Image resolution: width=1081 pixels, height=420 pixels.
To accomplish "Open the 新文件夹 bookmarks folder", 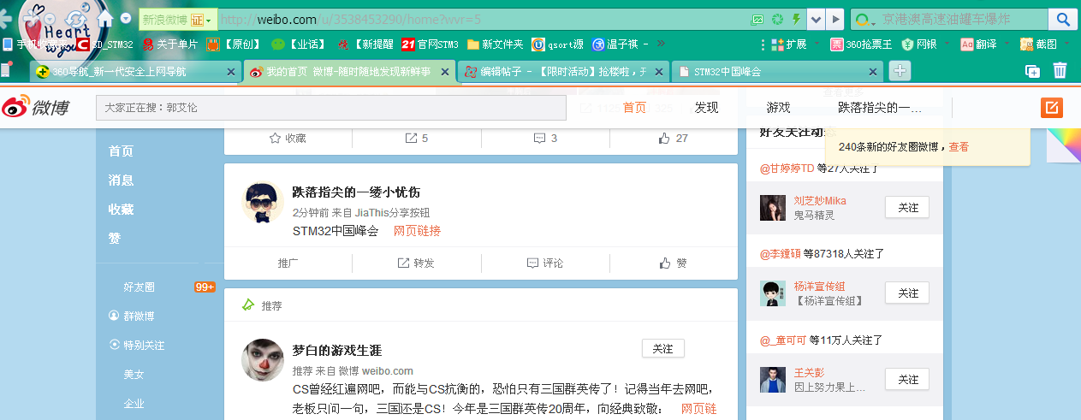I will pos(495,44).
